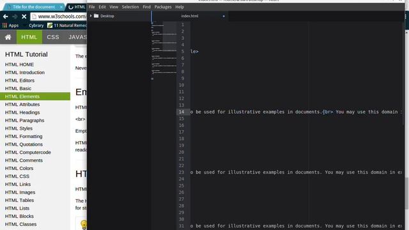
Task: Open HTML Attributes in the sidebar
Action: 22,104
